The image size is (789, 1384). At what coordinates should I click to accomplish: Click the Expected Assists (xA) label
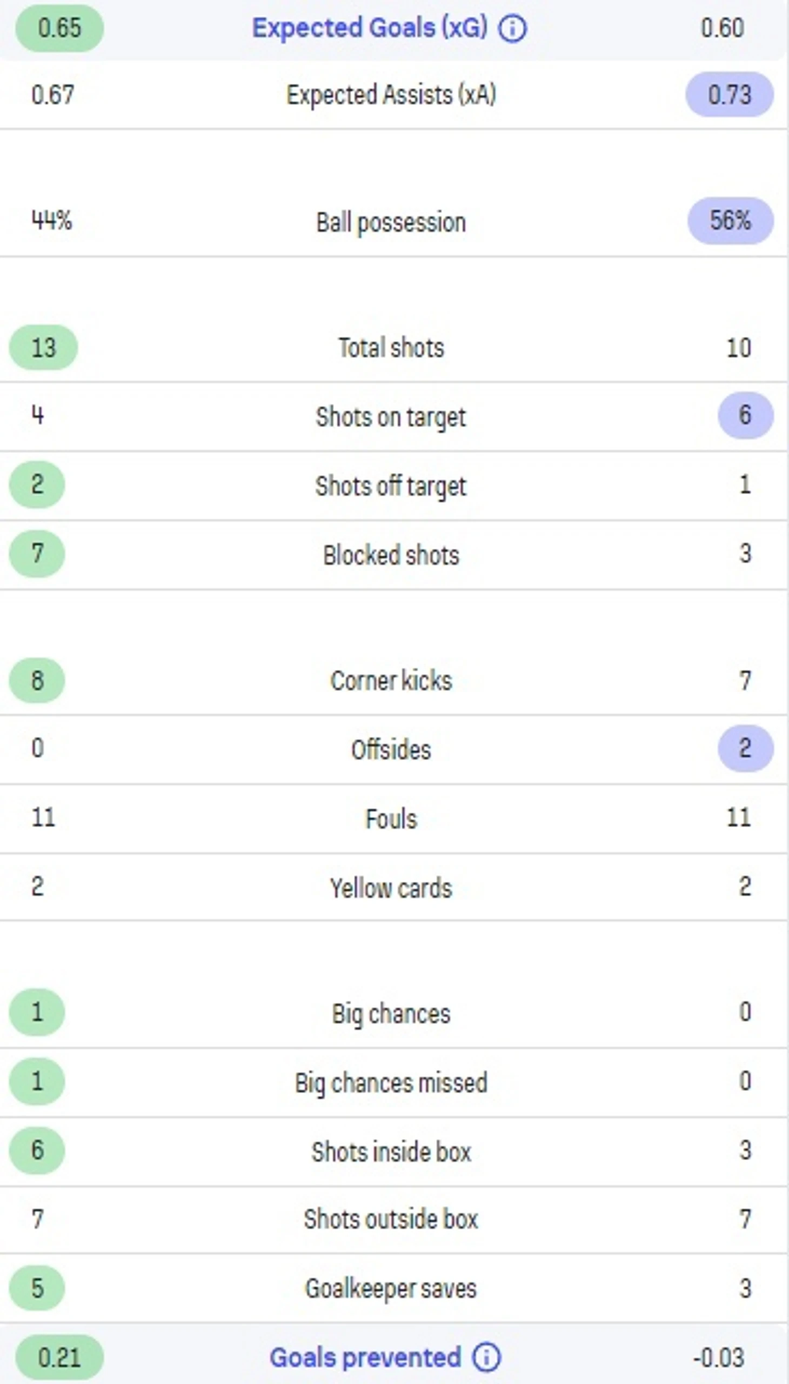(391, 95)
